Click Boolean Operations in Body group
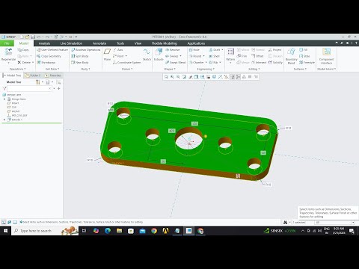Image resolution: width=359 pixels, height=269 pixels. pos(85,50)
